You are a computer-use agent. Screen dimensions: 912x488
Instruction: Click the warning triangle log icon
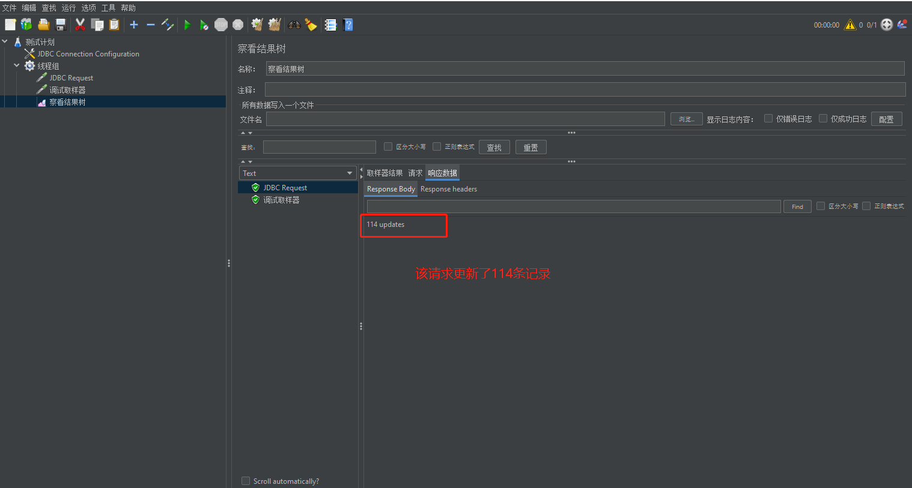click(850, 25)
